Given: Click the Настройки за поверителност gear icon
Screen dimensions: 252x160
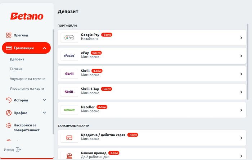Looking at the screenshot, I should tap(9, 125).
